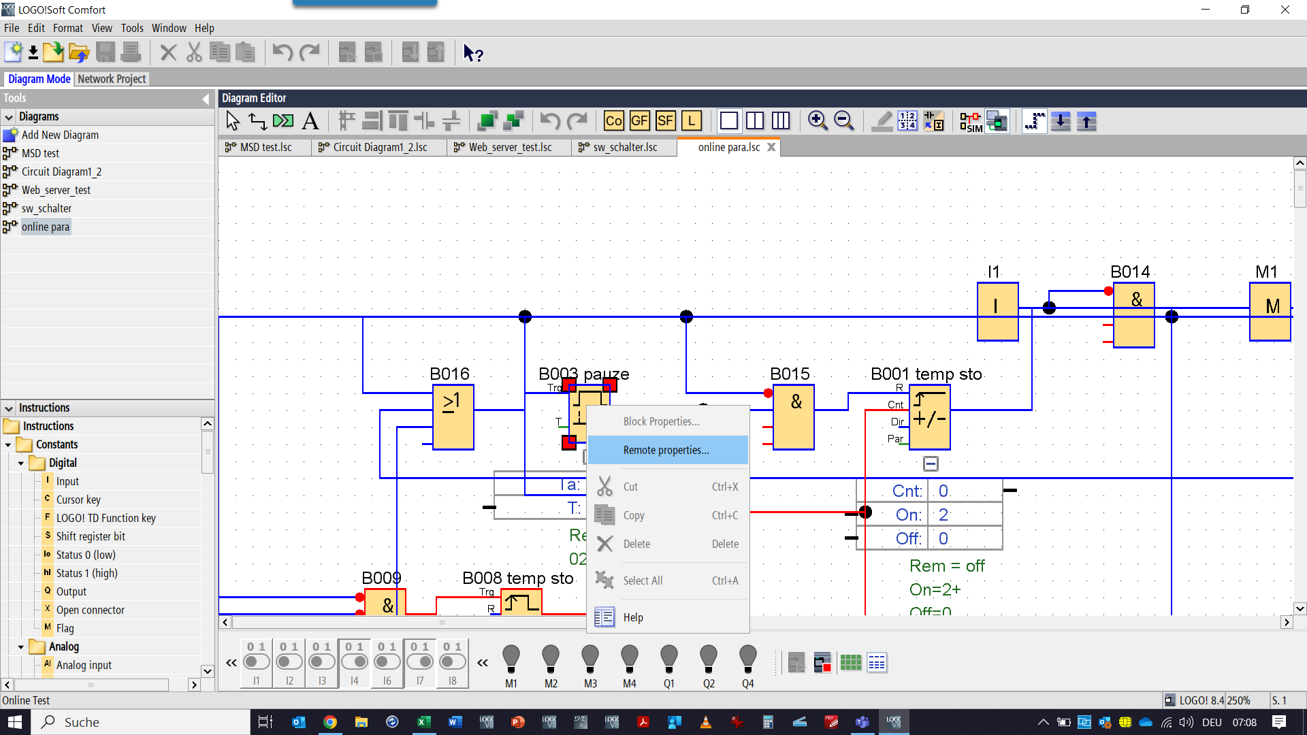
Task: Collapse the Diagrams panel section
Action: coord(9,117)
